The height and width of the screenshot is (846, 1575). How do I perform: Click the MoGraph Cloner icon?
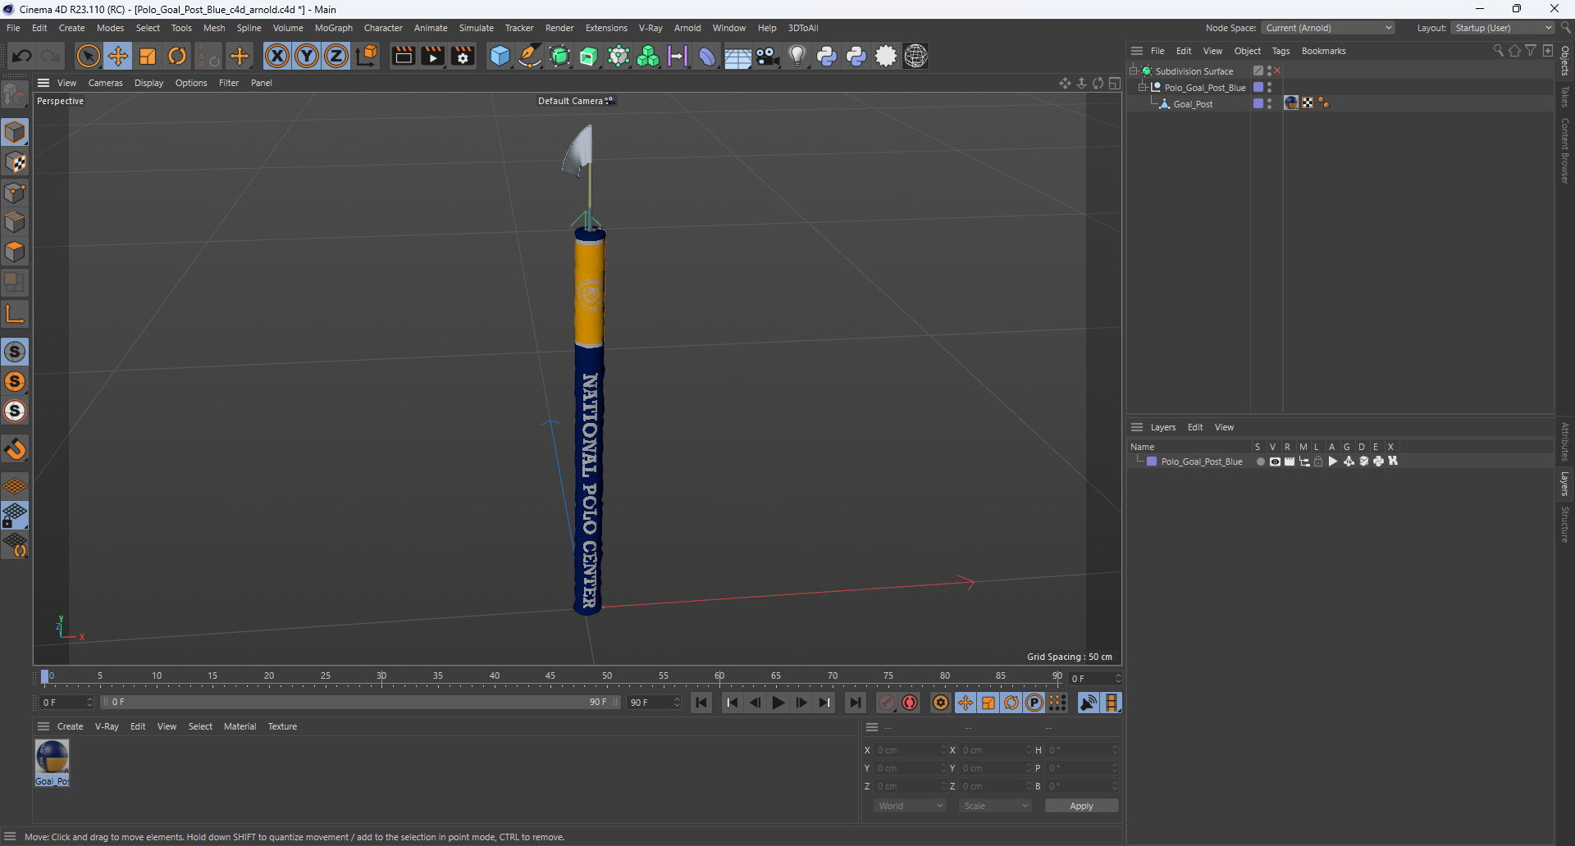[x=648, y=56]
